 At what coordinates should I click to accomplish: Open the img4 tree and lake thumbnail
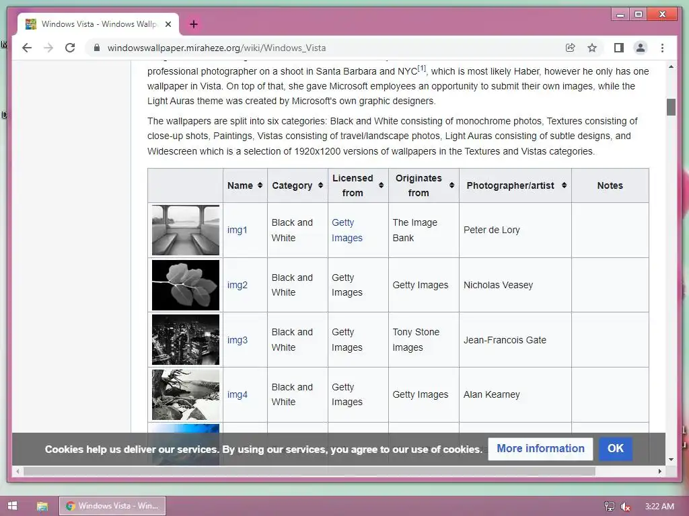point(186,394)
